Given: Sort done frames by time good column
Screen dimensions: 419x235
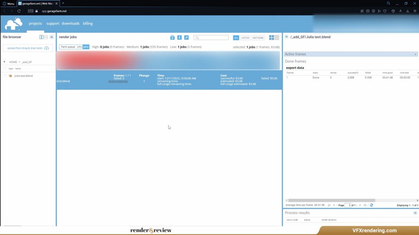Looking at the screenshot, I should tap(387, 73).
